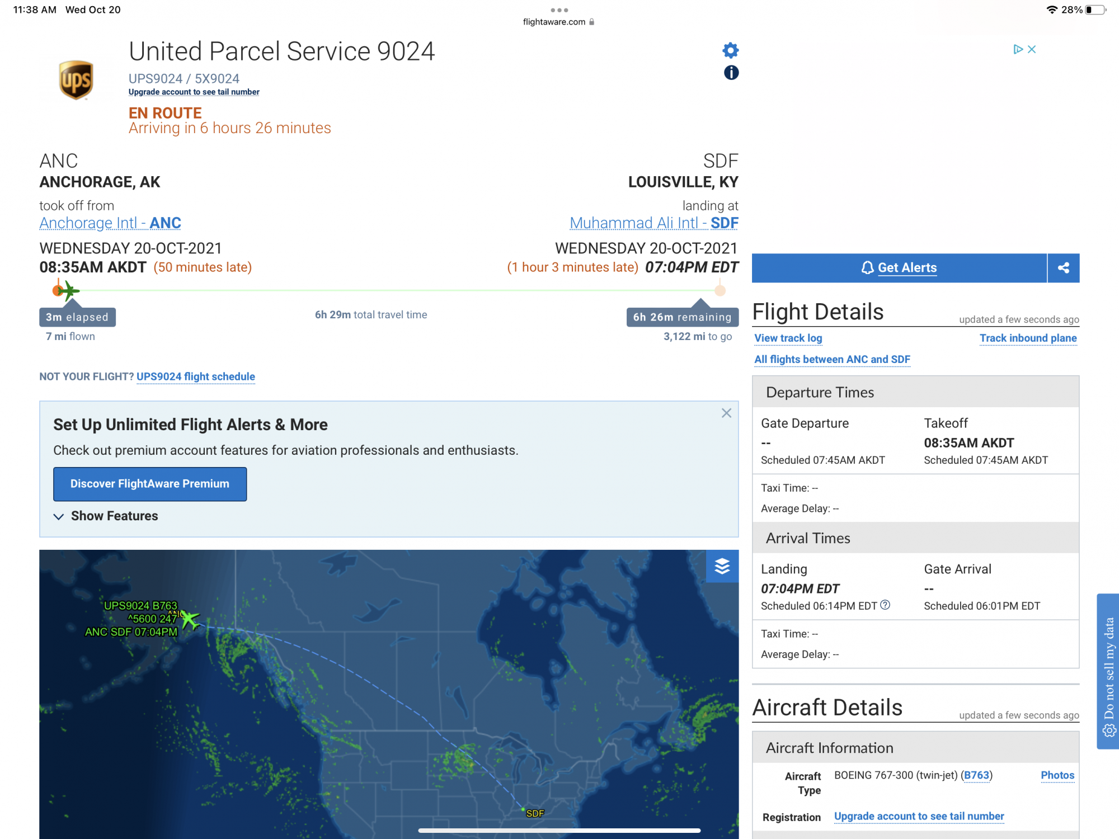Click the 6h 26m remaining badge

[x=683, y=317]
